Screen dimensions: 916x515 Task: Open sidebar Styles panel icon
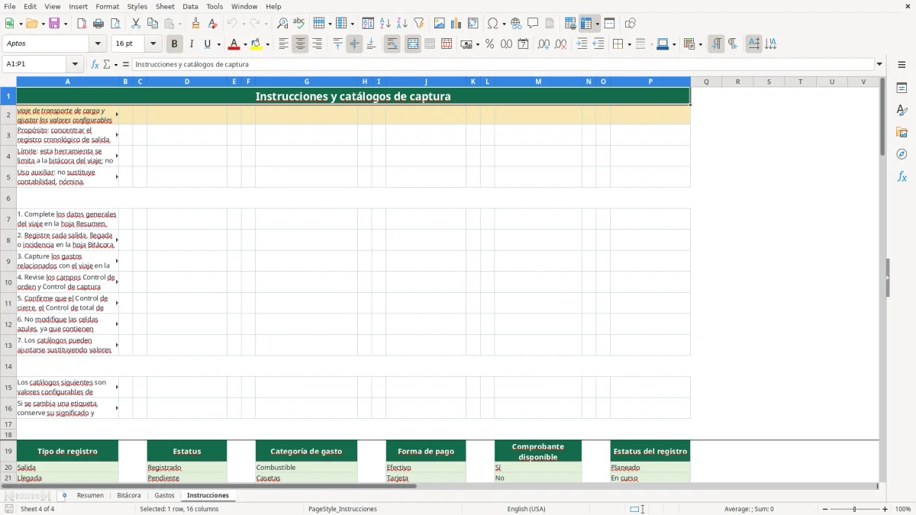point(901,110)
